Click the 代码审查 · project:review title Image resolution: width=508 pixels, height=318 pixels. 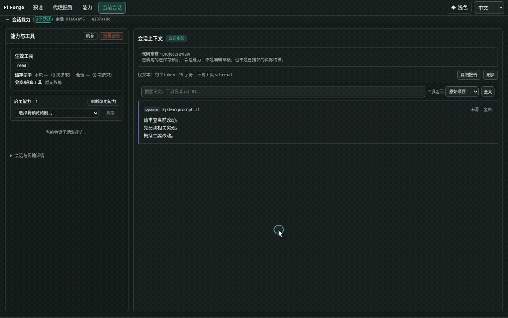coord(166,54)
